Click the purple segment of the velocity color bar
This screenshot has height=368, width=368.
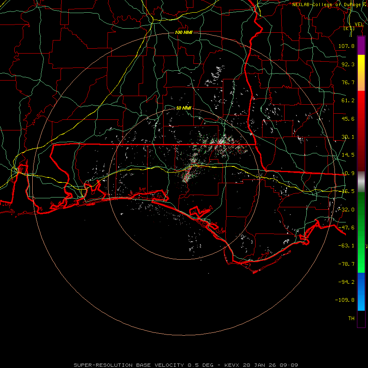click(x=361, y=45)
